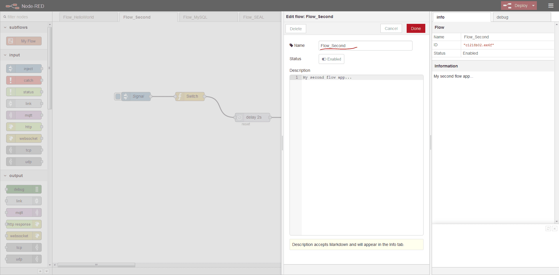Select the catch node in palette
The height and width of the screenshot is (275, 559).
[24, 81]
